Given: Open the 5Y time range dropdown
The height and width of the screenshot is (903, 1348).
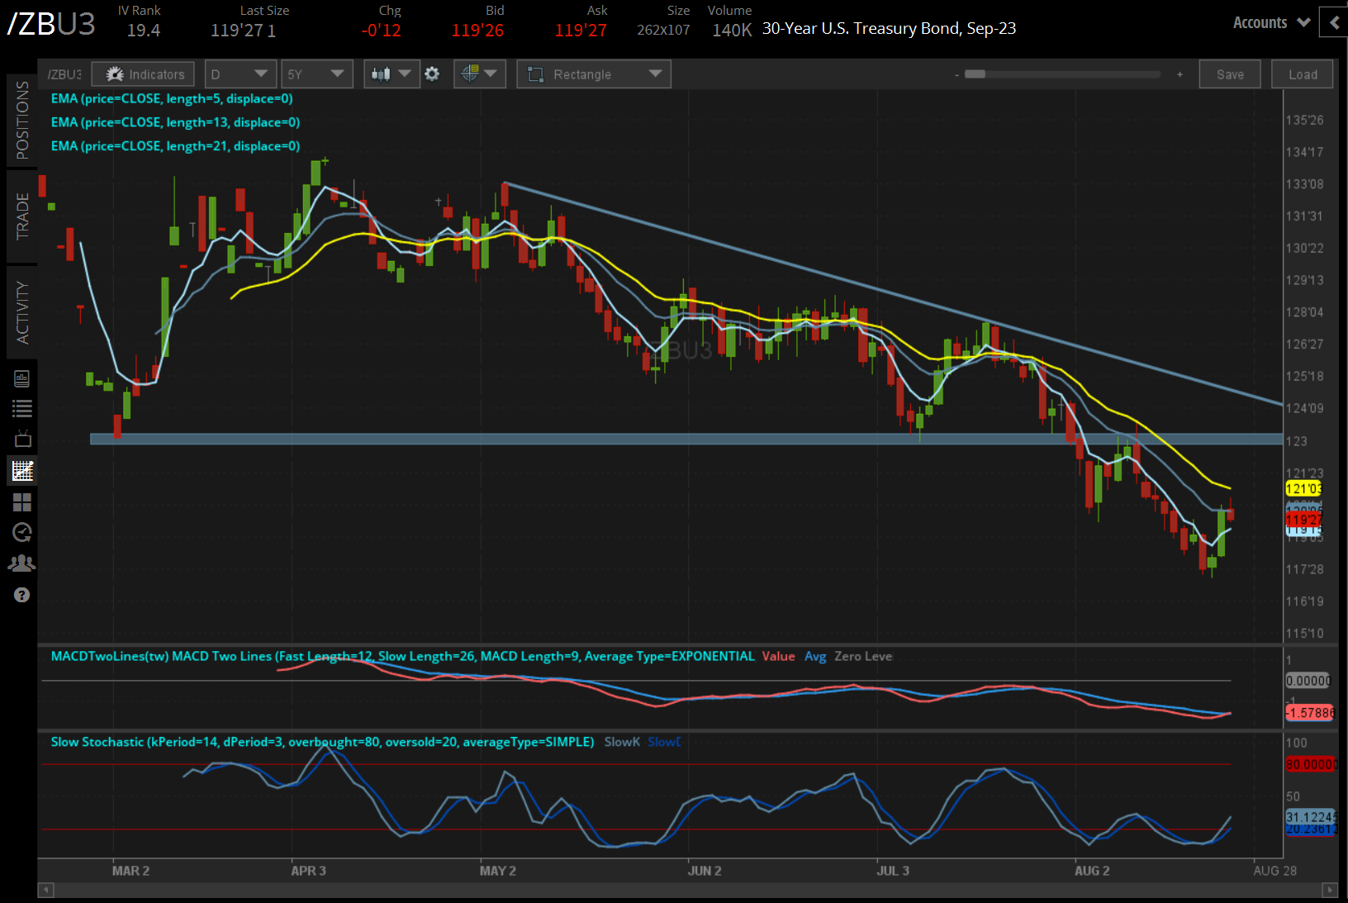Looking at the screenshot, I should [x=316, y=74].
